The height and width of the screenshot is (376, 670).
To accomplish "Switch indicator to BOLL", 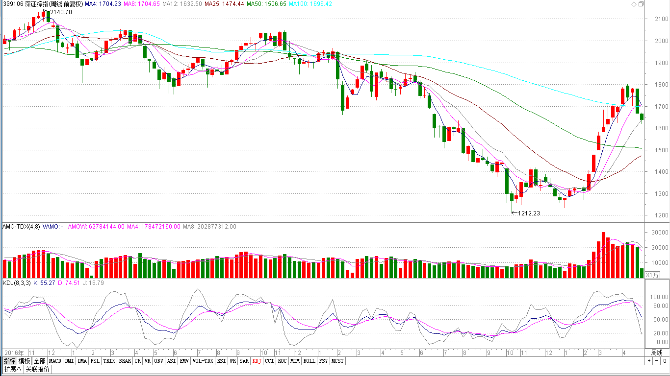I will 309,361.
